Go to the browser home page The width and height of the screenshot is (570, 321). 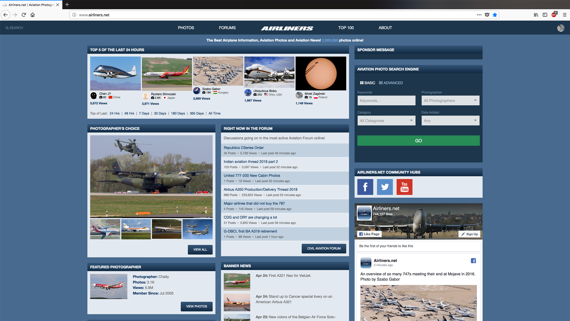click(x=33, y=15)
